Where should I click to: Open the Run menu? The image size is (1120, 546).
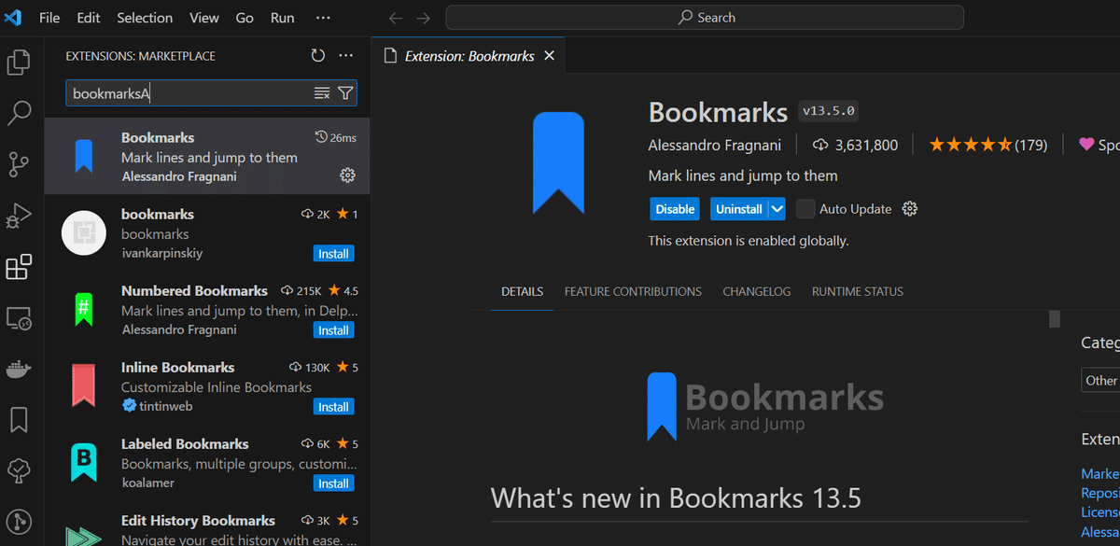click(282, 18)
